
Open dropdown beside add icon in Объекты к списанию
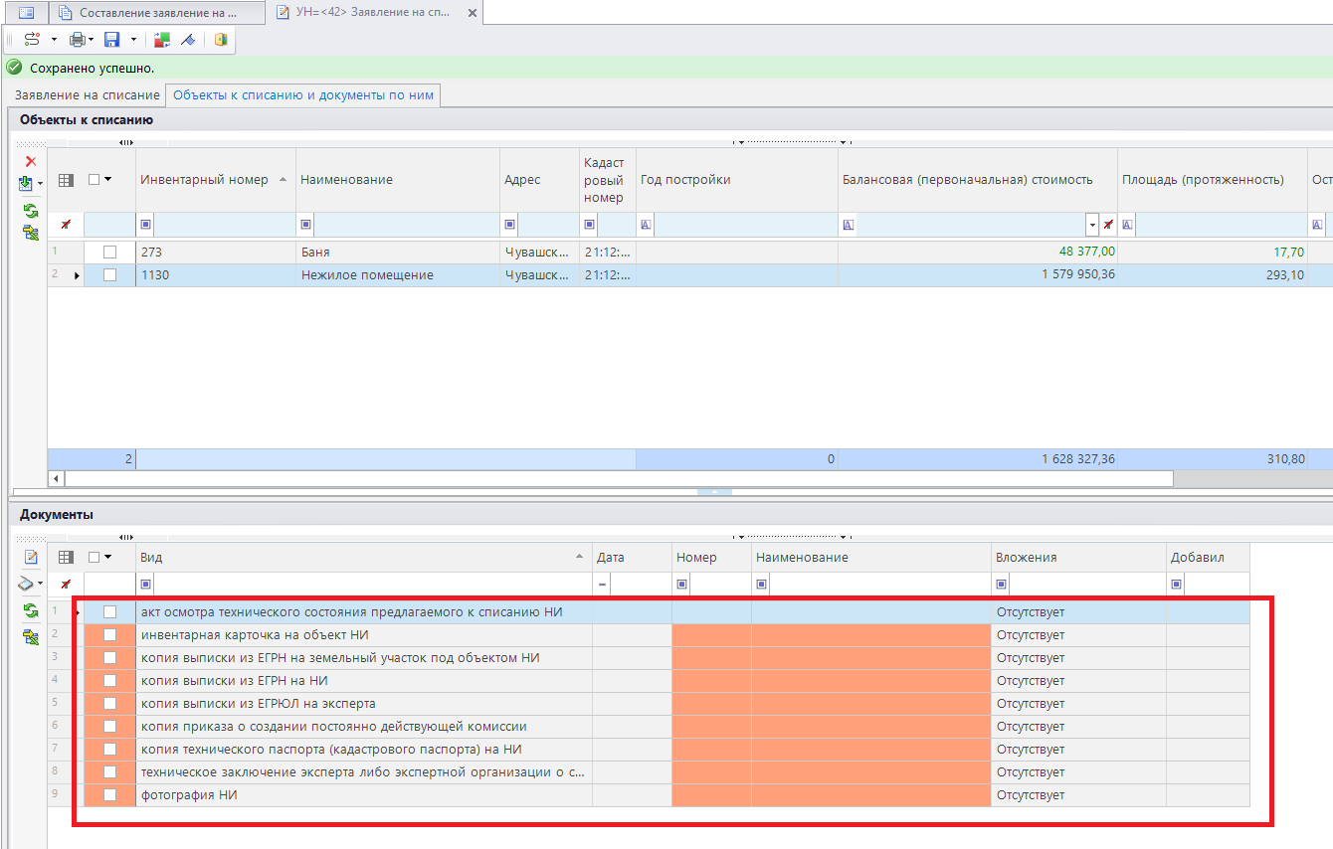[41, 184]
